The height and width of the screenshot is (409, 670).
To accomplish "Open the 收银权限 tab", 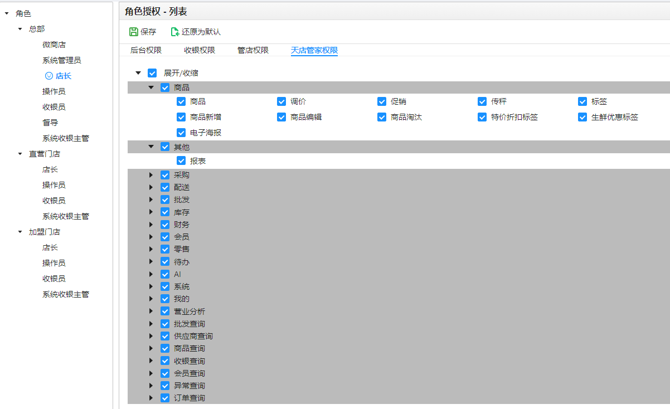I will click(200, 50).
